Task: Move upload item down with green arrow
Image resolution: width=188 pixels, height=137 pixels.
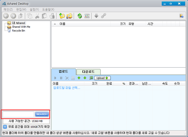Action: click(85, 78)
